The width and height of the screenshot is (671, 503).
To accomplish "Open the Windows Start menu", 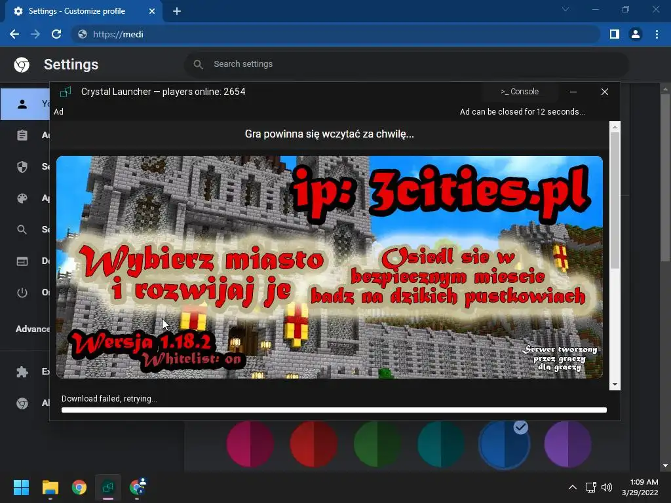I will point(21,487).
